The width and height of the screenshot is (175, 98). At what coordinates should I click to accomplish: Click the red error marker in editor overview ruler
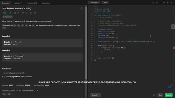pos(174,48)
